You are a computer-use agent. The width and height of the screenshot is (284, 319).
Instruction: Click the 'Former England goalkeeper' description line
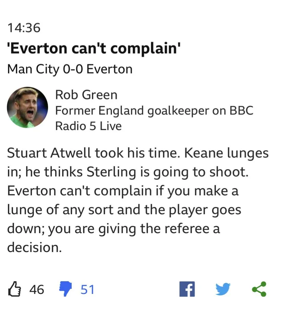click(154, 111)
